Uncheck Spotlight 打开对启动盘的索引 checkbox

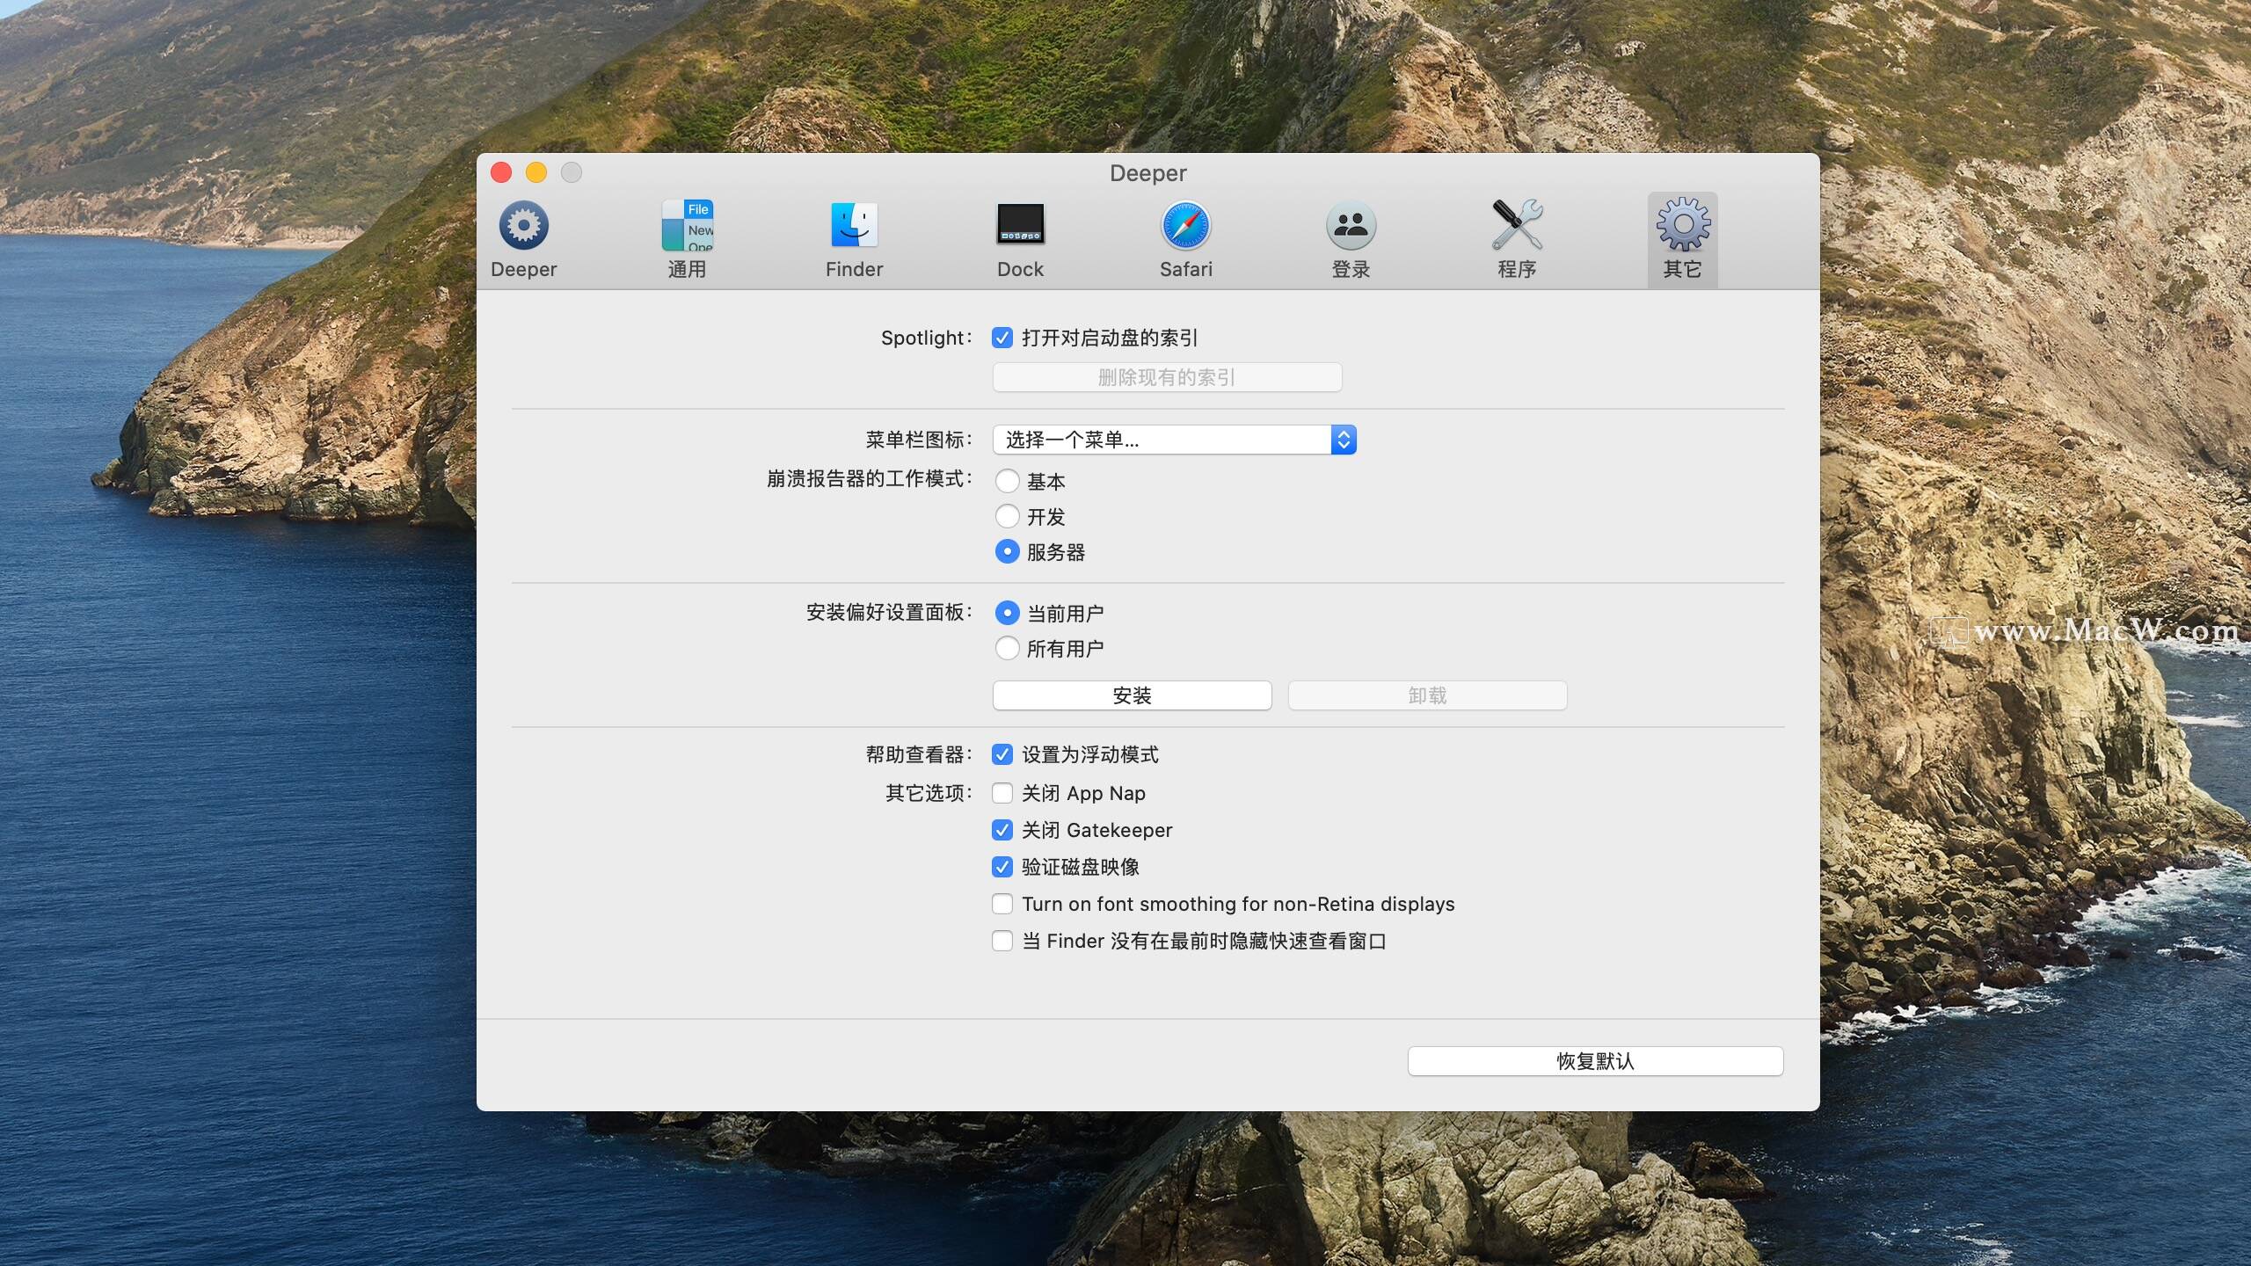point(1002,338)
